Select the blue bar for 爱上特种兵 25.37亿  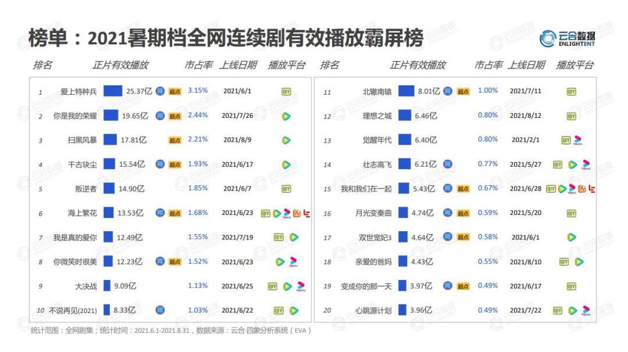[113, 91]
